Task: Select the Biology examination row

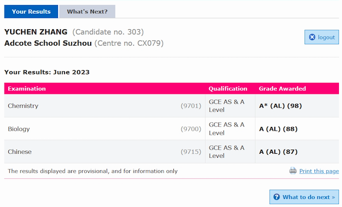Action: [171, 129]
